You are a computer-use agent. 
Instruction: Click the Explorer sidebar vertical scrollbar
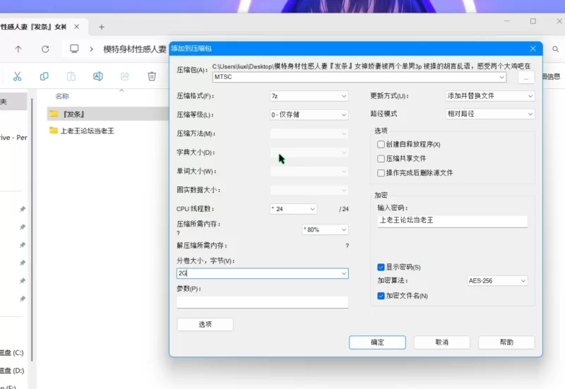click(32, 231)
